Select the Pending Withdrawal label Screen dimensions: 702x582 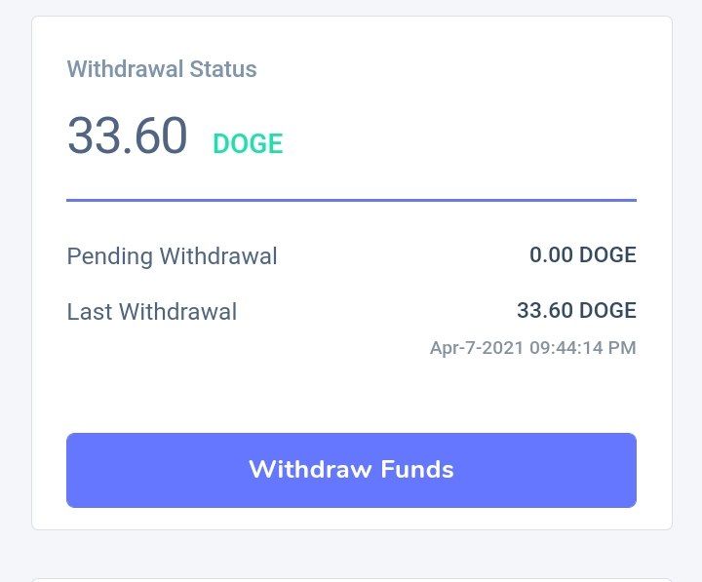coord(172,256)
